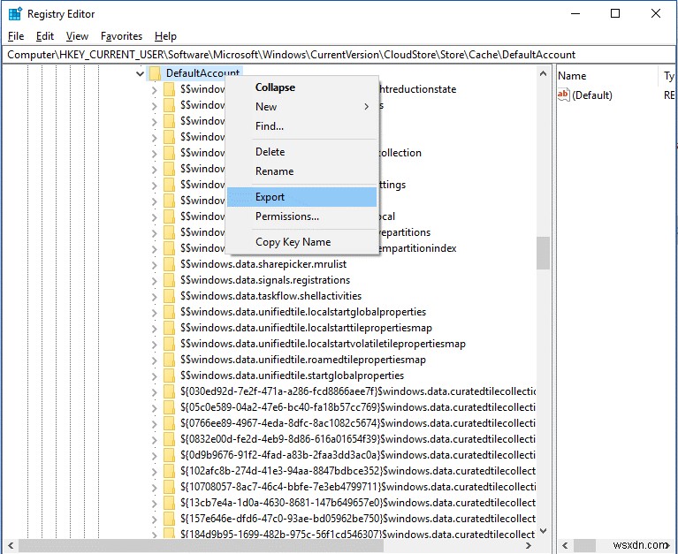Image resolution: width=678 pixels, height=554 pixels.
Task: Expand the roamedtilepropertiesmap key
Action: [155, 360]
